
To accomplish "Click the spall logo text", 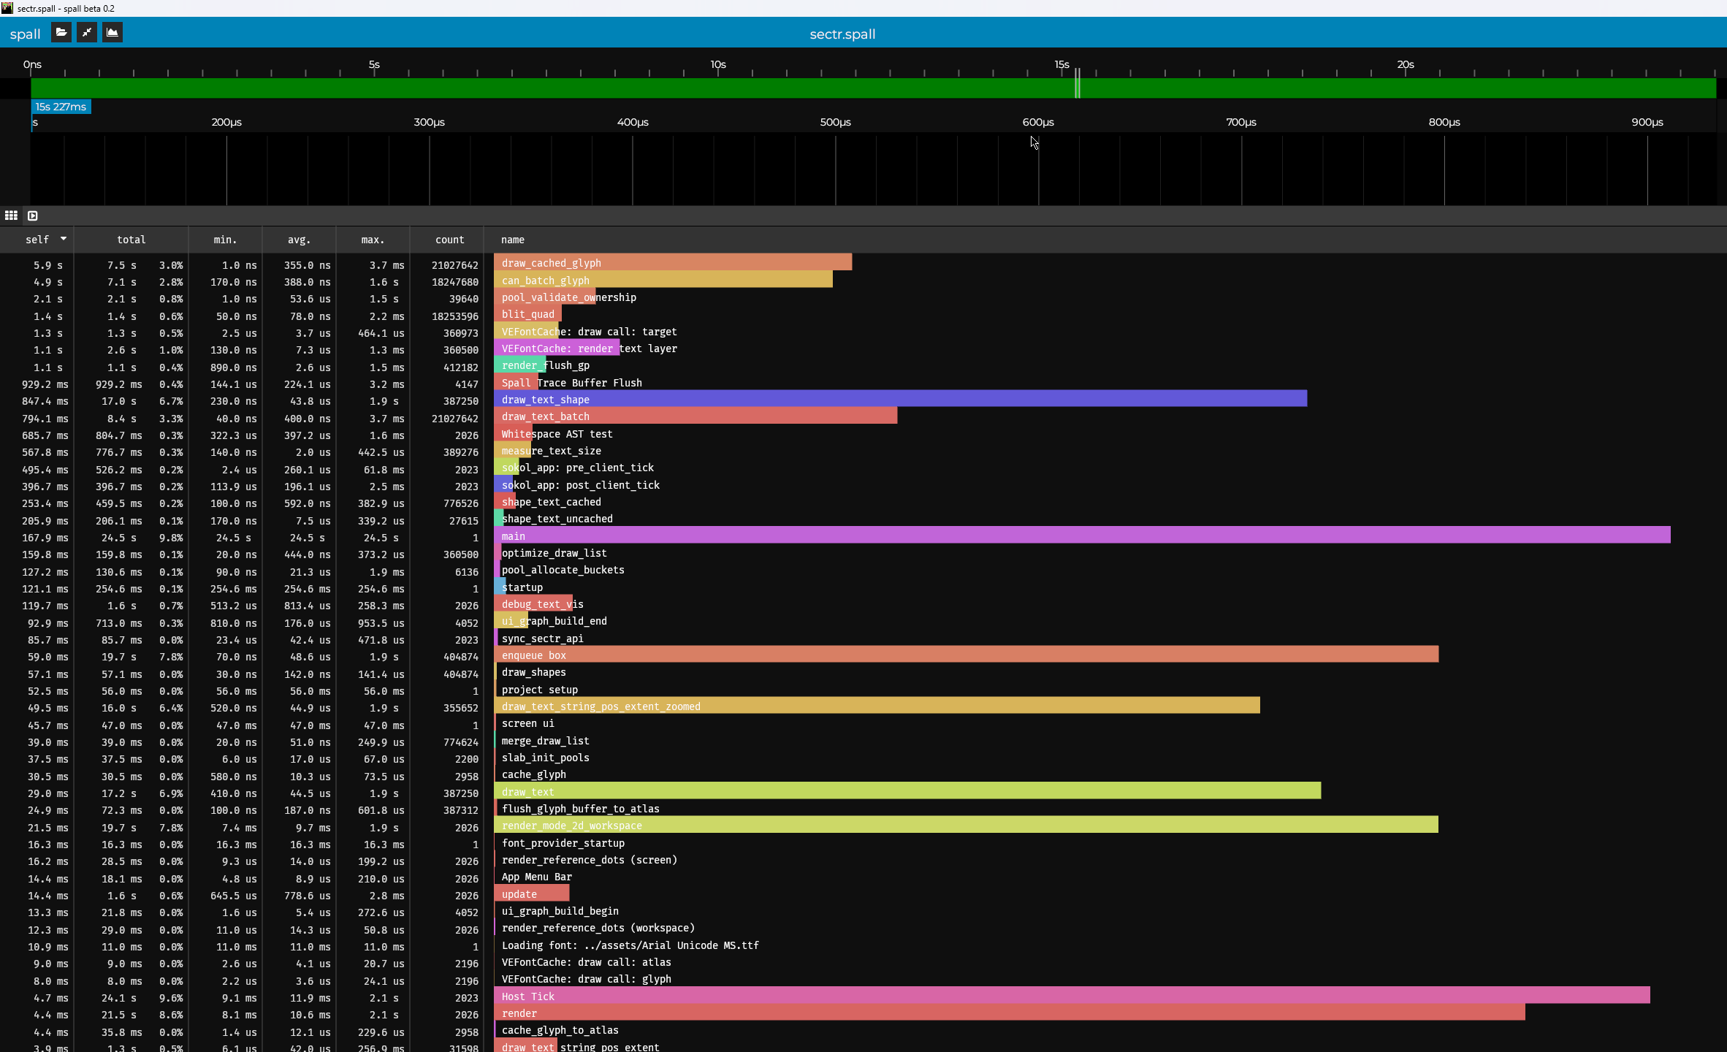I will (x=25, y=34).
